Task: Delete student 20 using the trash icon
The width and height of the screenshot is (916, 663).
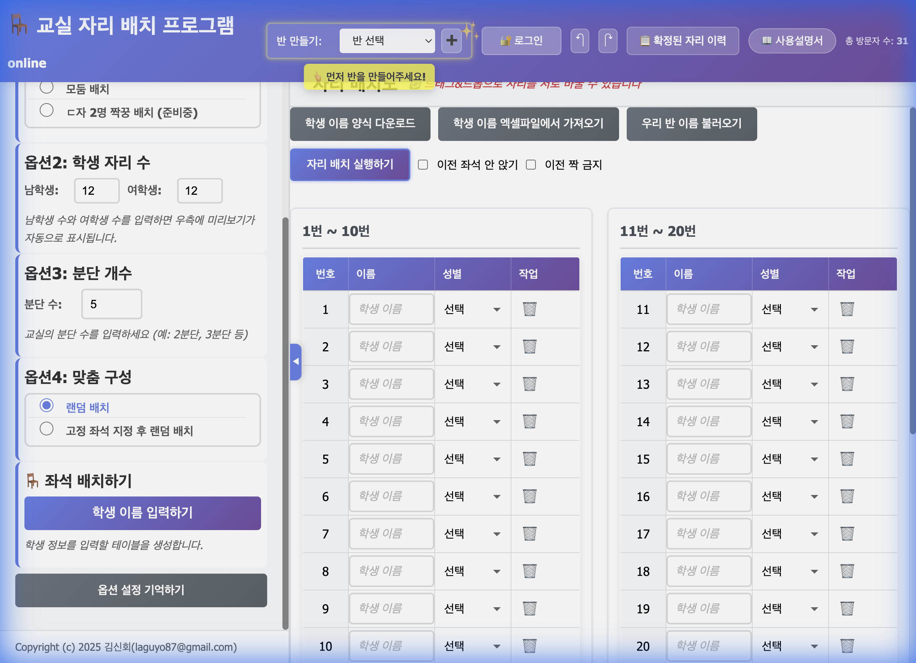Action: point(847,645)
